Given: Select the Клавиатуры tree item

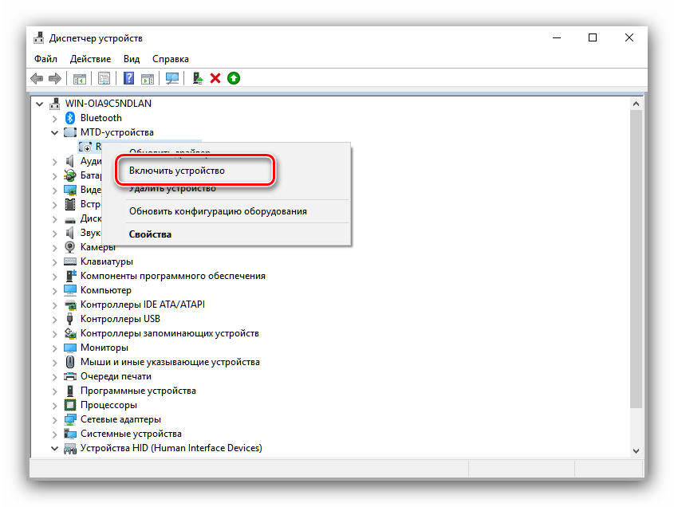Looking at the screenshot, I should click(106, 261).
